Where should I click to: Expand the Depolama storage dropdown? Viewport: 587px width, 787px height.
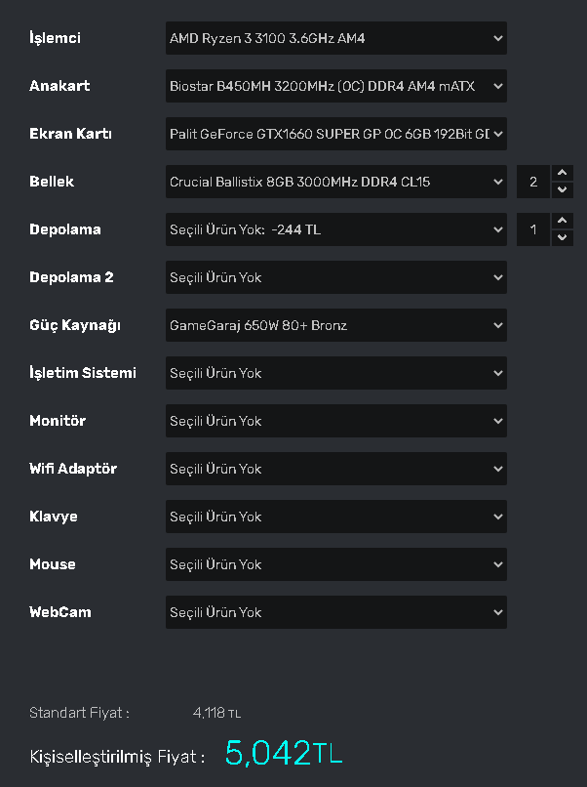335,229
